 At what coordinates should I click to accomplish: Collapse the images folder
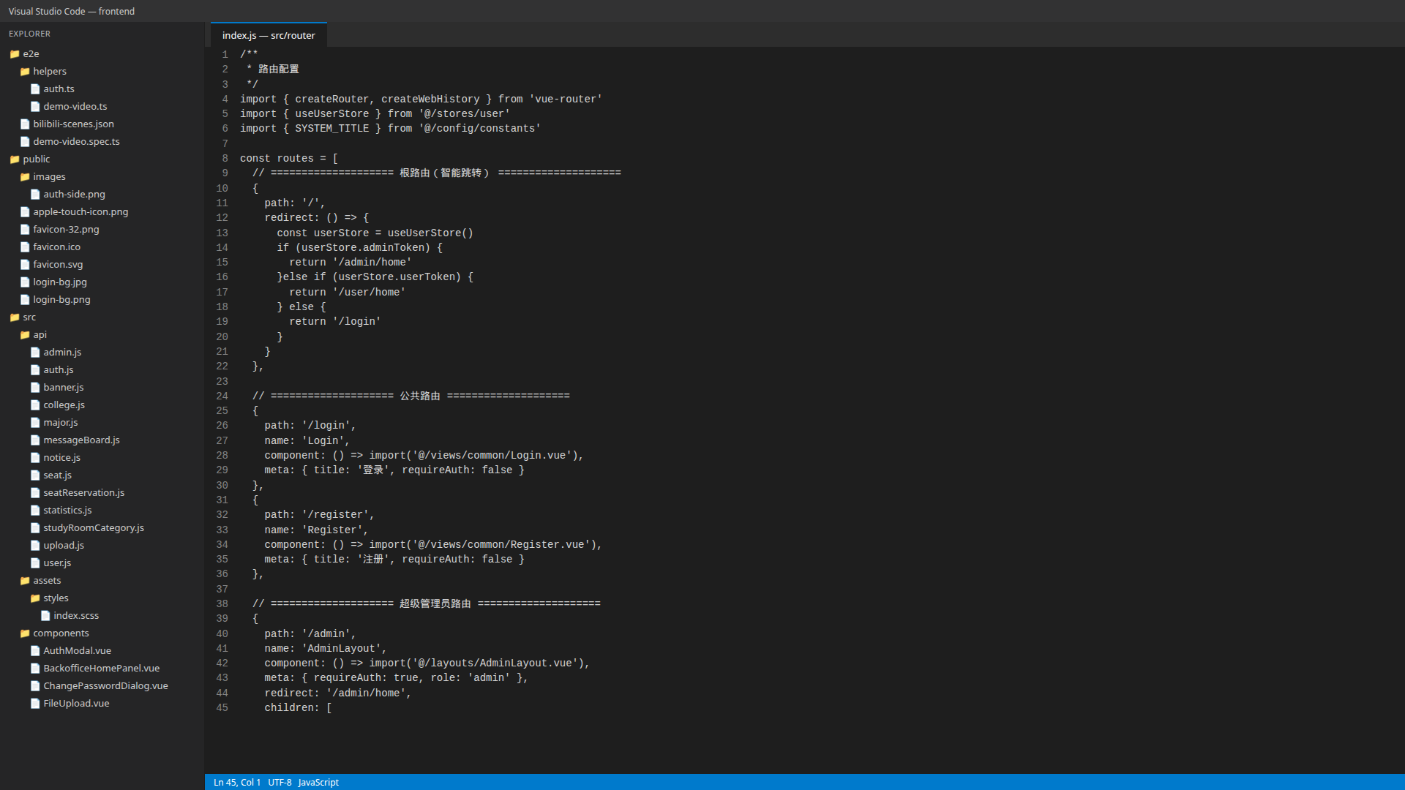[x=102, y=177]
